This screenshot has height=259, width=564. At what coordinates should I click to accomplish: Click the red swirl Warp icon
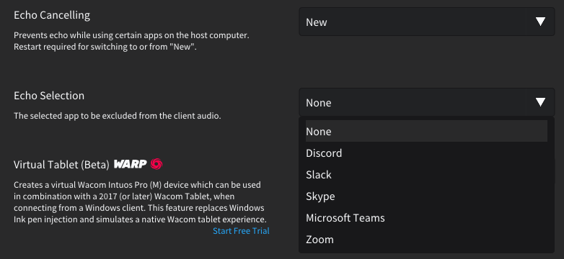click(157, 164)
